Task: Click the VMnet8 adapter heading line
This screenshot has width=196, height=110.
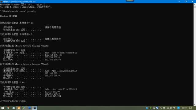Action: (24, 64)
